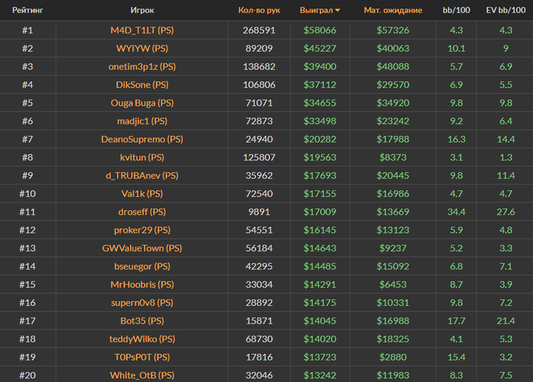533x382 pixels.
Task: Open DikSone (PS) player page
Action: coord(142,84)
